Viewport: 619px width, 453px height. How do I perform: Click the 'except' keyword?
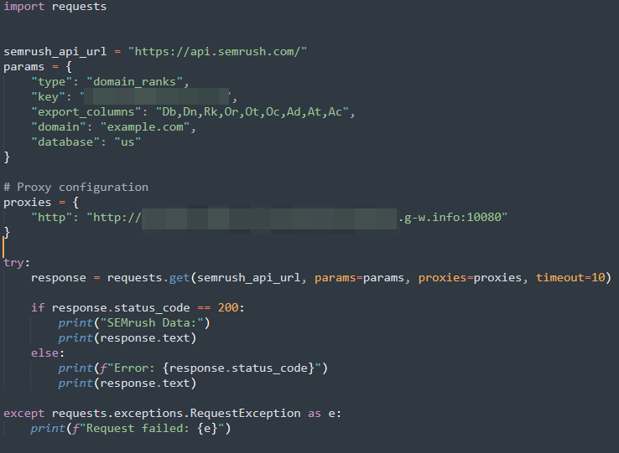23,413
